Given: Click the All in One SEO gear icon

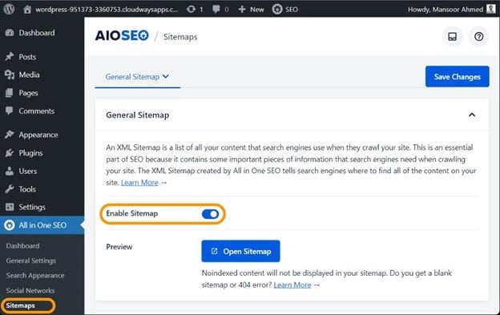Looking at the screenshot, I should tap(10, 225).
